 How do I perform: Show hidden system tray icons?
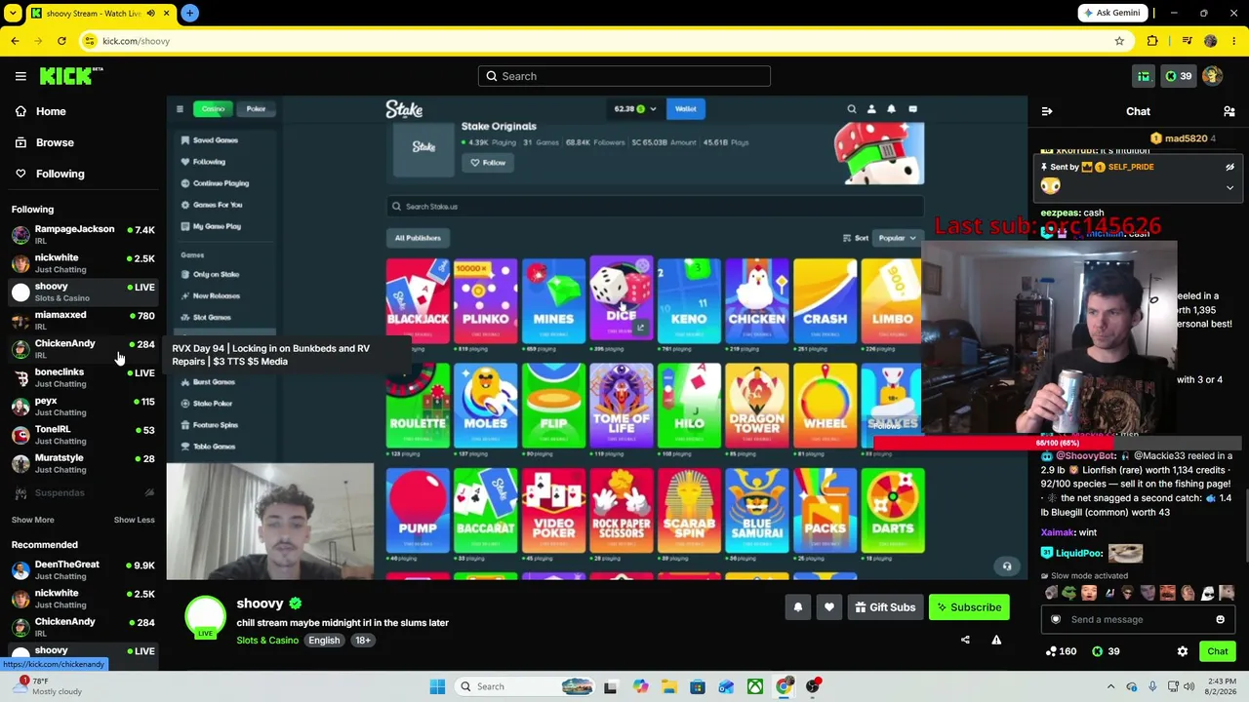tap(1110, 686)
